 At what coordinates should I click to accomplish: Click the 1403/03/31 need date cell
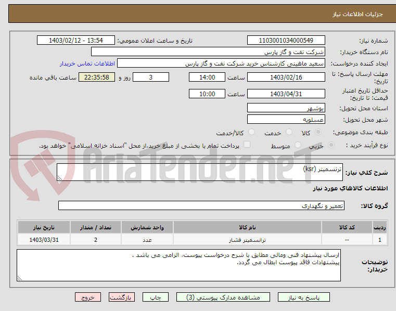tap(44, 240)
